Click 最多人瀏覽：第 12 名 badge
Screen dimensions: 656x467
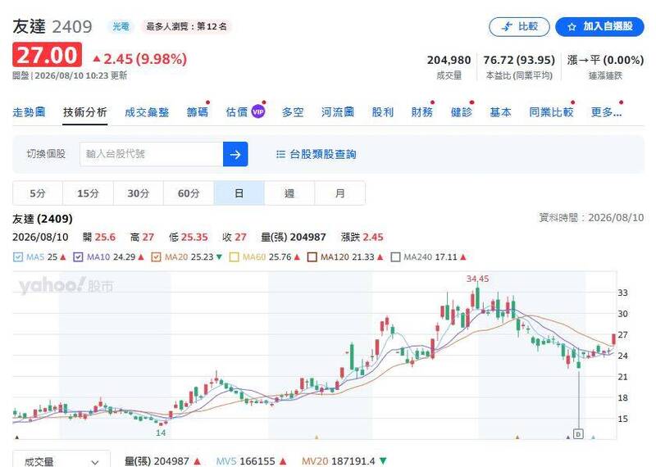pos(186,27)
